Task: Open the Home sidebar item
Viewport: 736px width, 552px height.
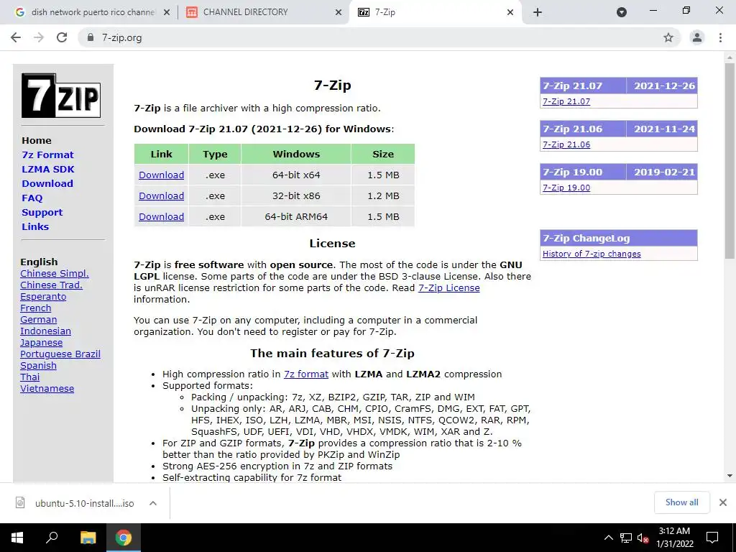Action: pos(37,140)
